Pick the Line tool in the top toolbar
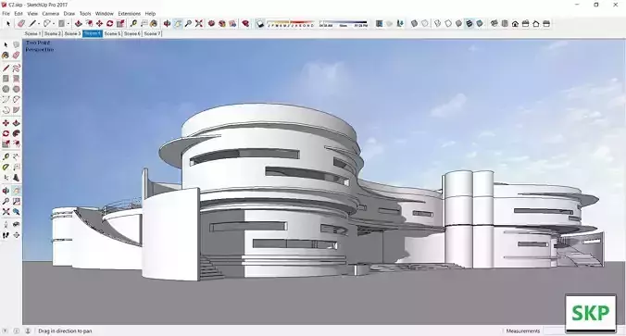626x336 pixels. 32,24
